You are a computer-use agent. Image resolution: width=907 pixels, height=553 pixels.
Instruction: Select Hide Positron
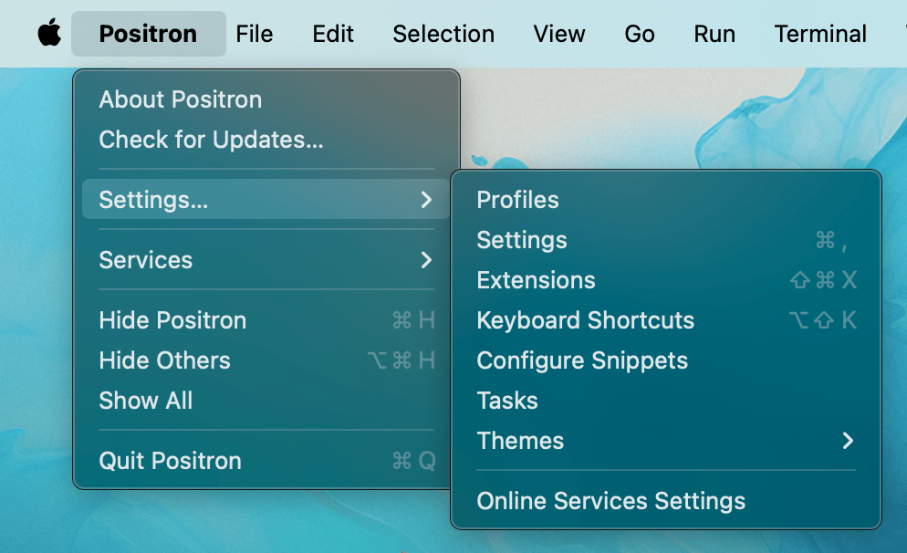[172, 320]
